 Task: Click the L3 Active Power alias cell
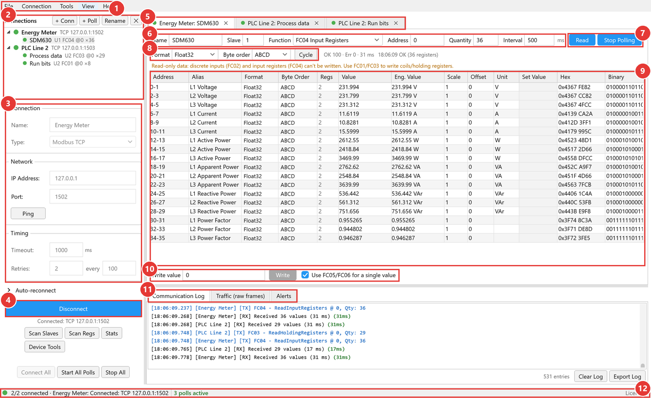click(215, 158)
